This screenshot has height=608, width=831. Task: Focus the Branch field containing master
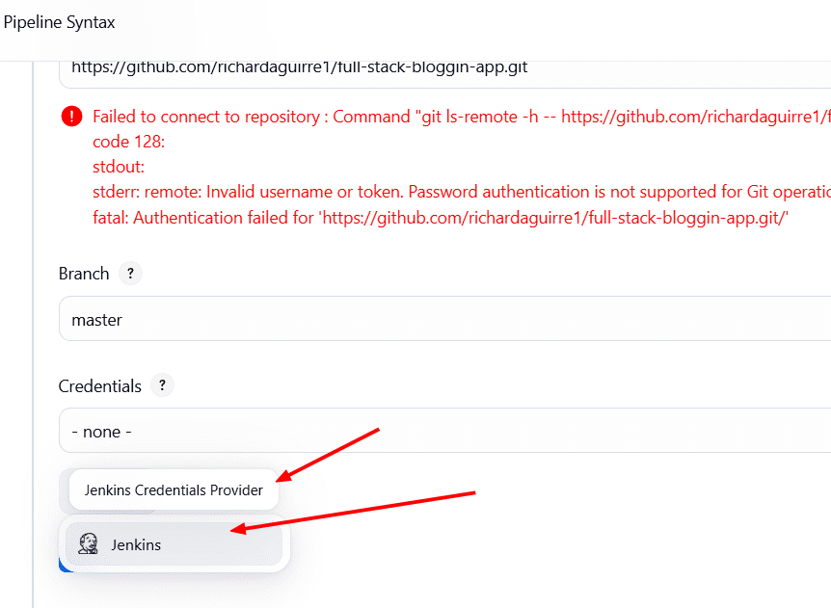[x=444, y=319]
